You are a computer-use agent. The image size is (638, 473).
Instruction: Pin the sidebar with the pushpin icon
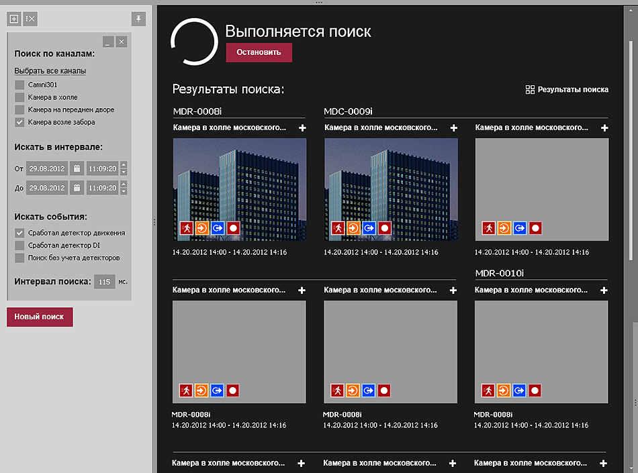coord(138,19)
